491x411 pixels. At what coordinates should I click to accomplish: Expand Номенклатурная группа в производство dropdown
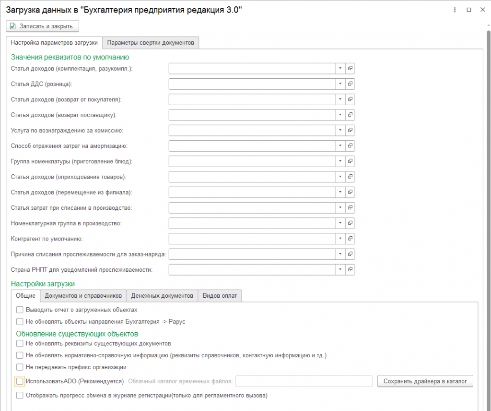click(x=340, y=223)
